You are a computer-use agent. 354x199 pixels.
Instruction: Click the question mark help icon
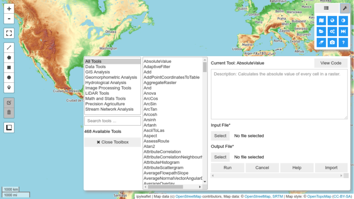click(343, 42)
